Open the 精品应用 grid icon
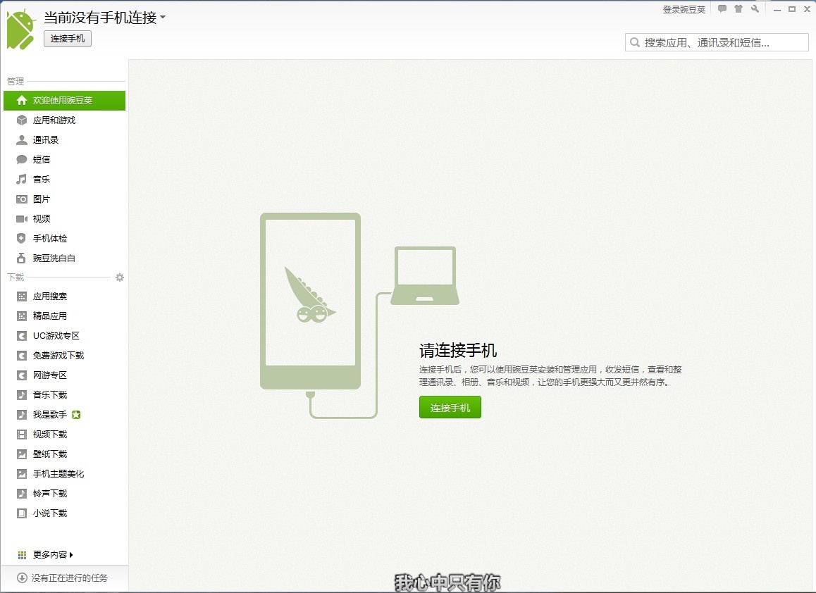 pyautogui.click(x=21, y=316)
